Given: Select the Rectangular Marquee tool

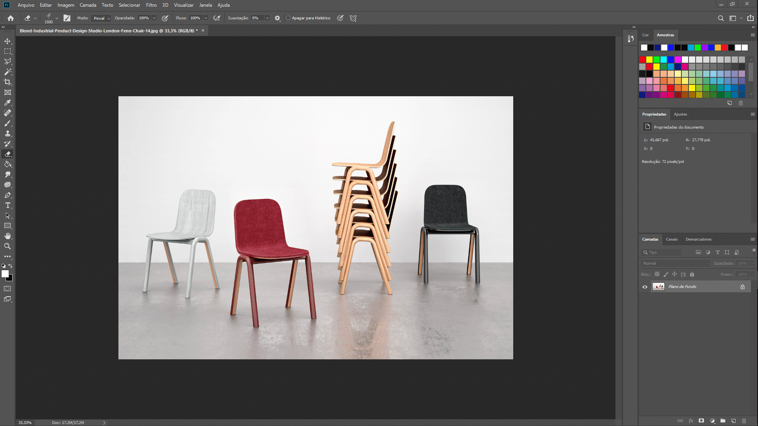Looking at the screenshot, I should click(8, 51).
